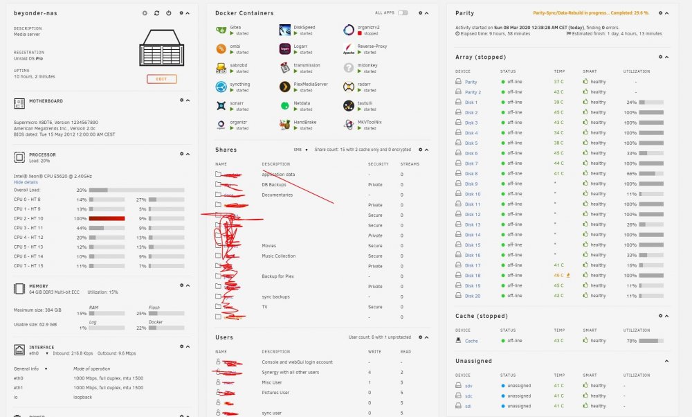
Task: Collapse the Cache (stopped) panel
Action: (x=667, y=316)
